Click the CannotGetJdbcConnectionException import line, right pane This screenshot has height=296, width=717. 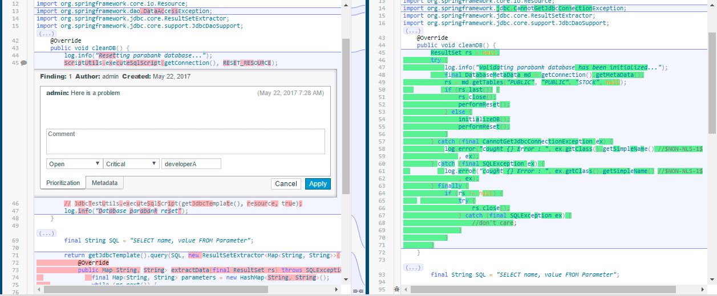click(x=514, y=9)
